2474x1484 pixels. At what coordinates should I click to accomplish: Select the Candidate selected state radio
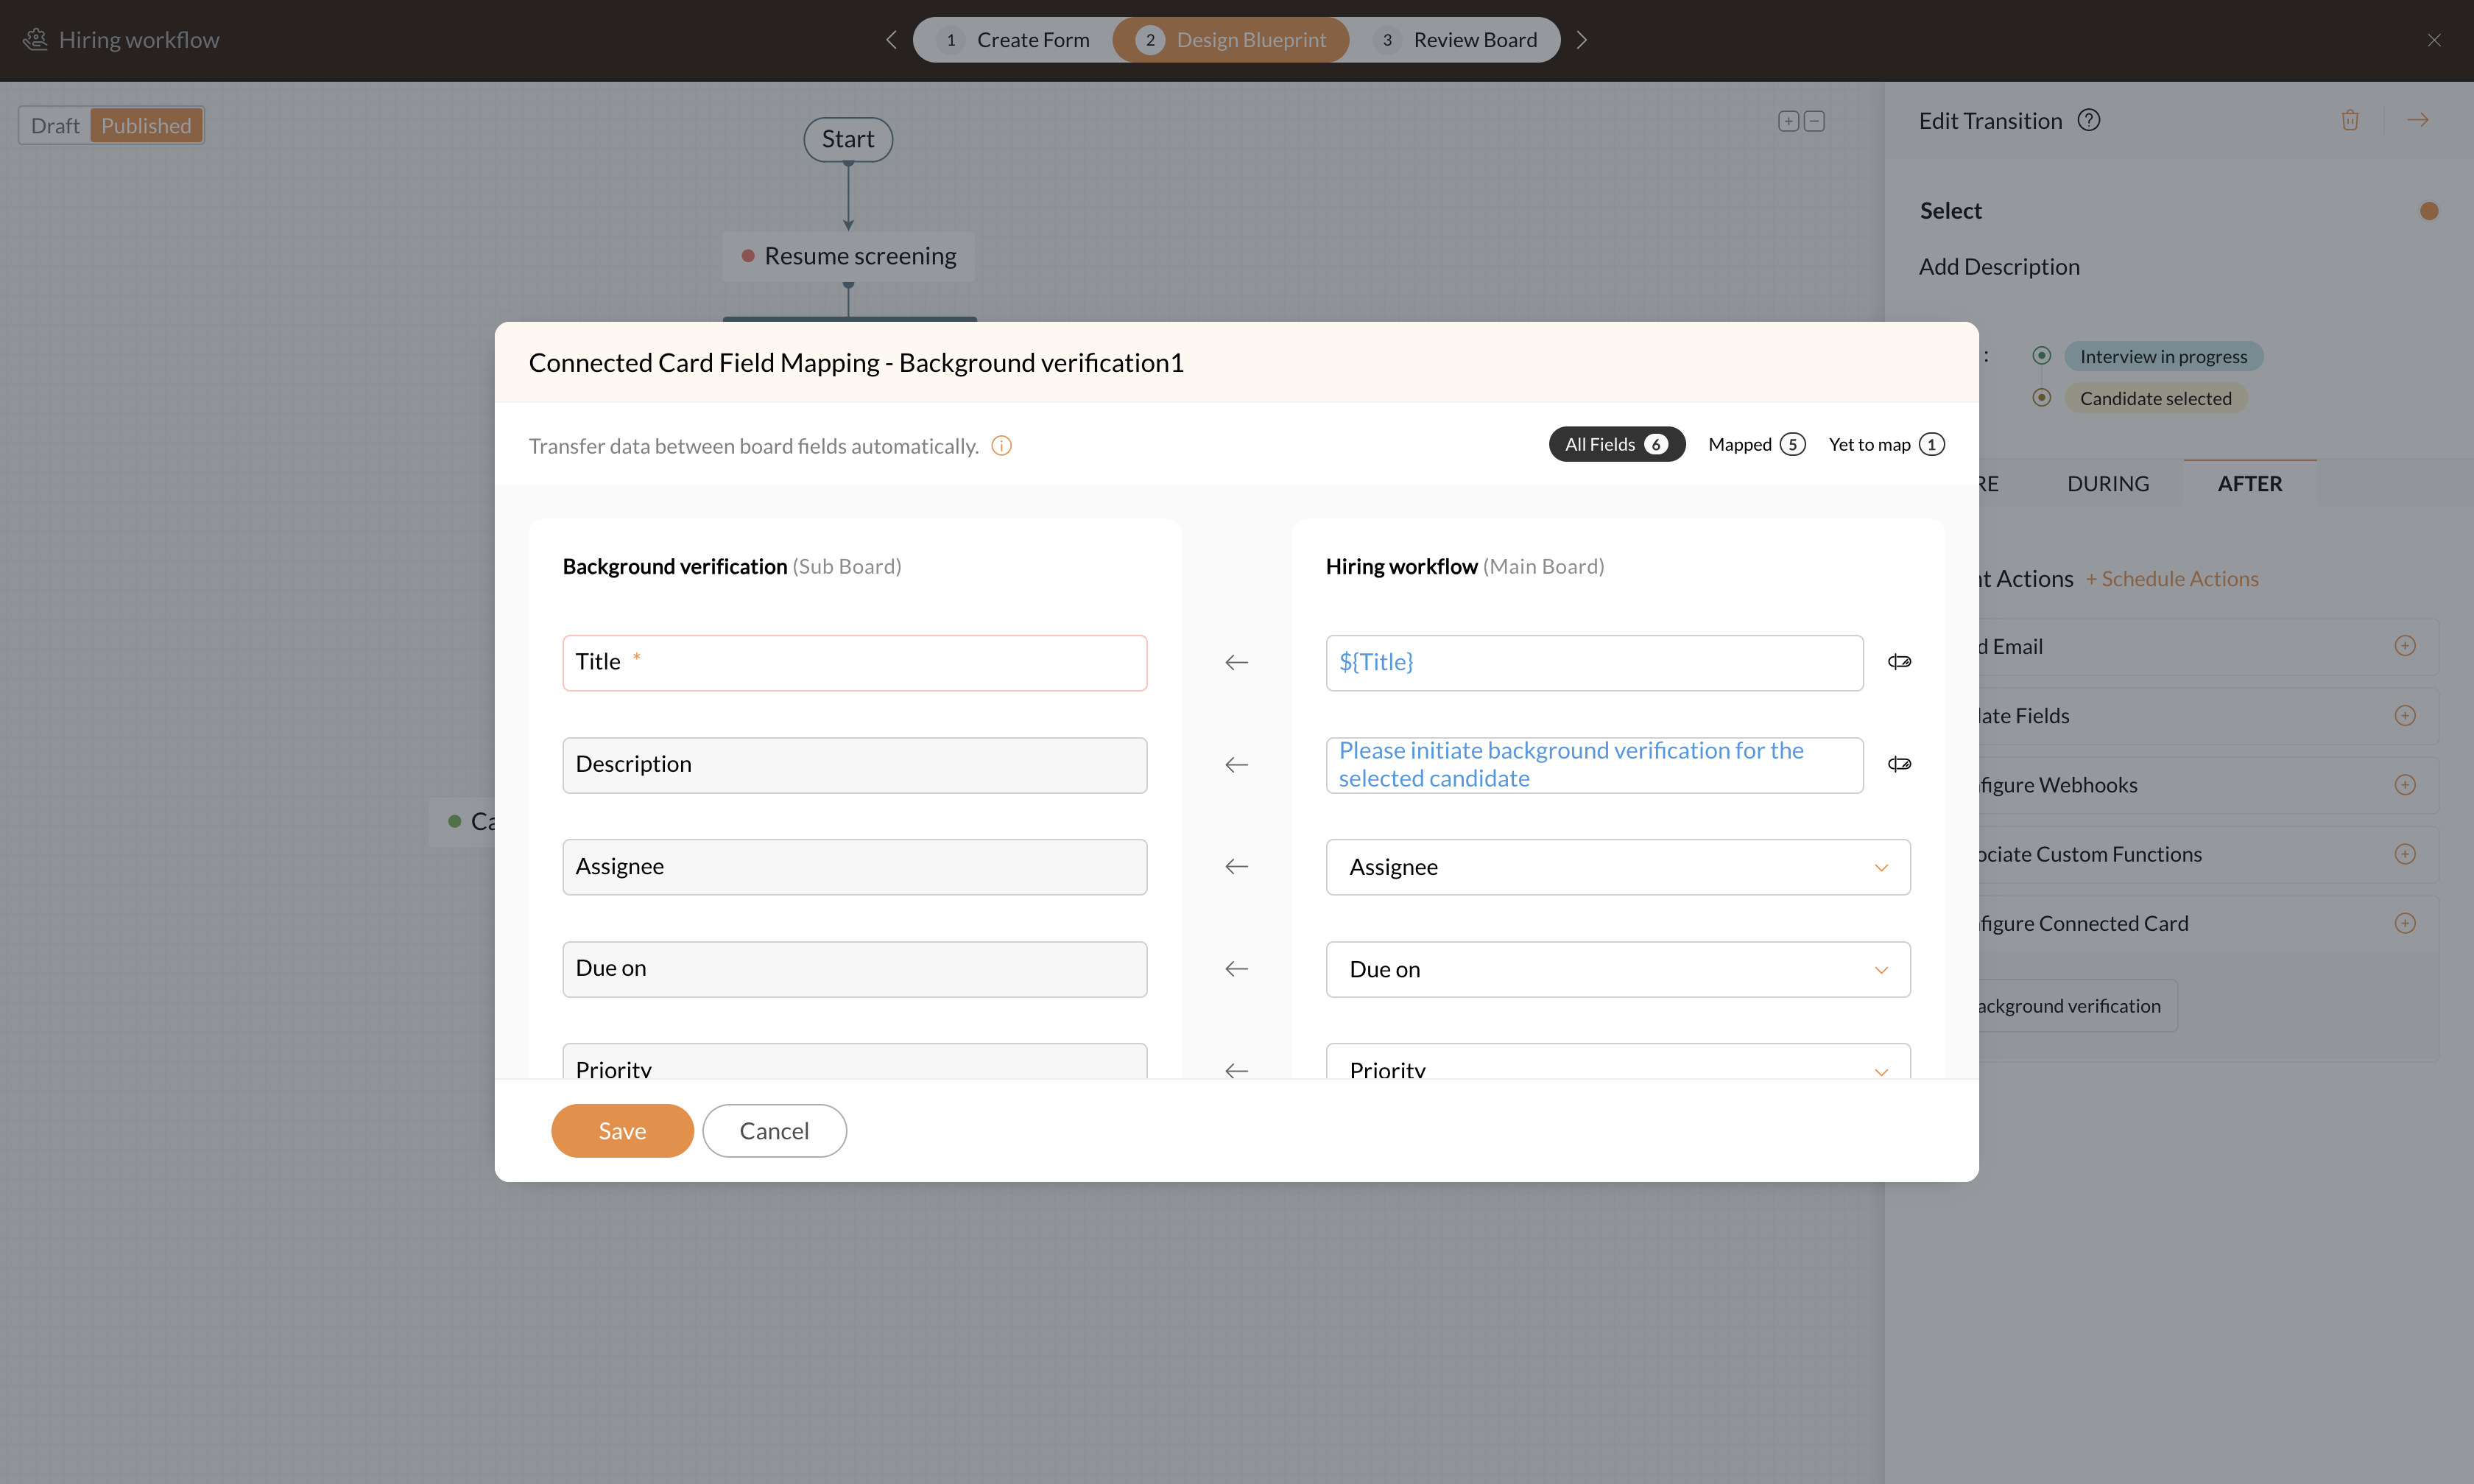pyautogui.click(x=2041, y=398)
